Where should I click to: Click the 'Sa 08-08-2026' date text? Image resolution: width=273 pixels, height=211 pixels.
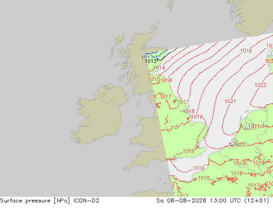181,201
